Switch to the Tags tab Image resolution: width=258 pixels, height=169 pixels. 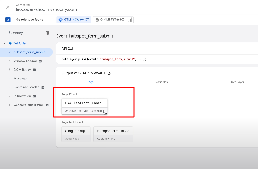coord(90,82)
